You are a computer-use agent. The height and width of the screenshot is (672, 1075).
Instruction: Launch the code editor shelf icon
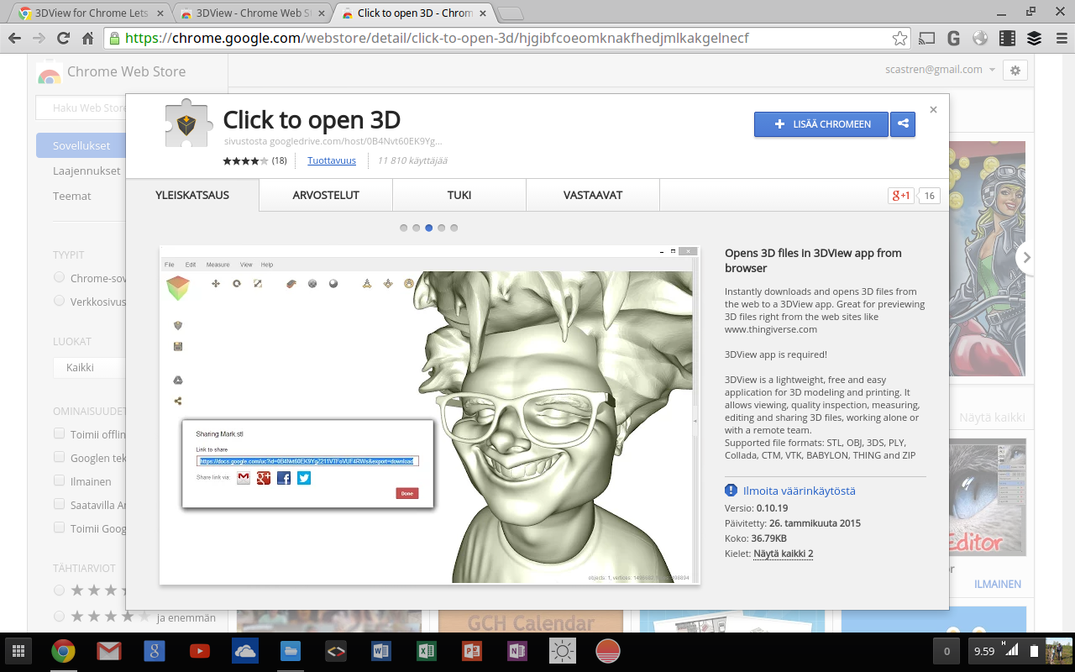336,651
